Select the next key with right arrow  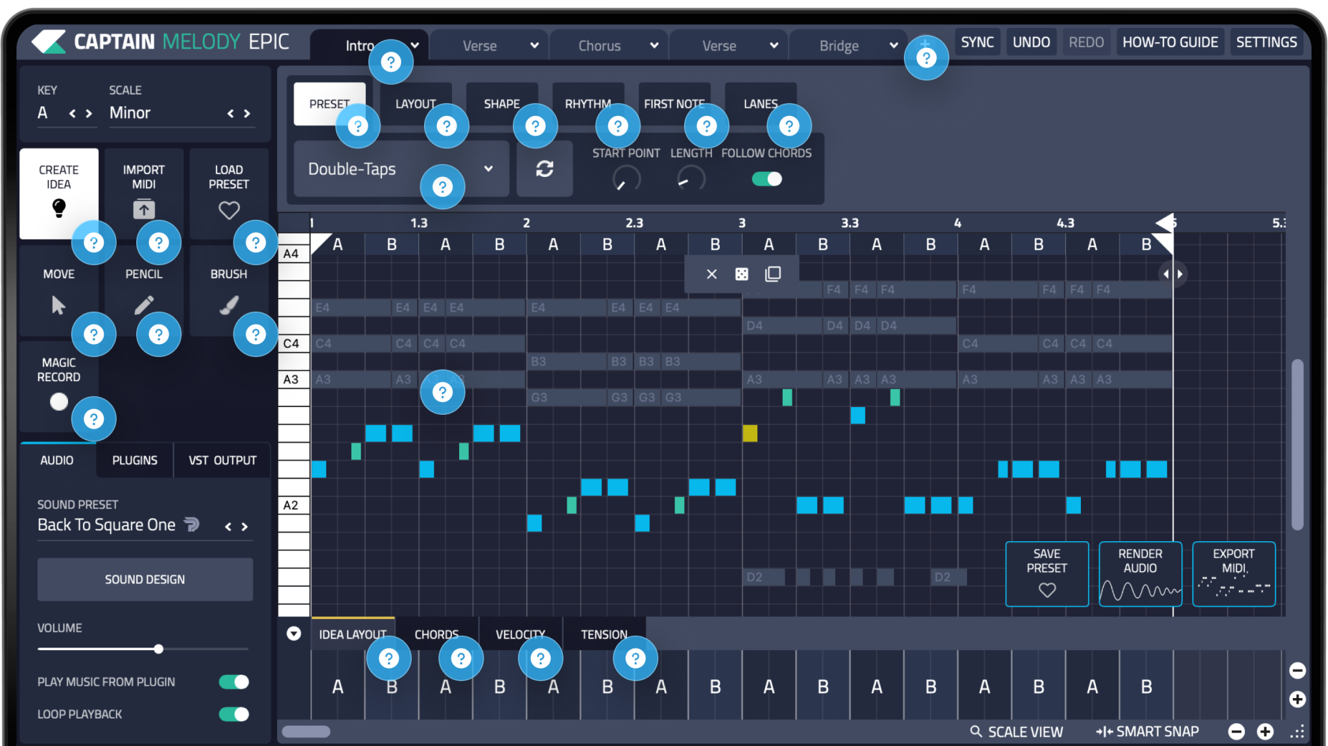click(89, 113)
